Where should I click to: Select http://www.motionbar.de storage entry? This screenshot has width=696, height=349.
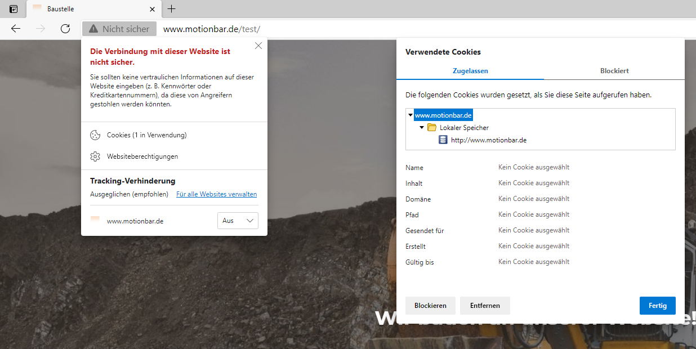(x=488, y=140)
